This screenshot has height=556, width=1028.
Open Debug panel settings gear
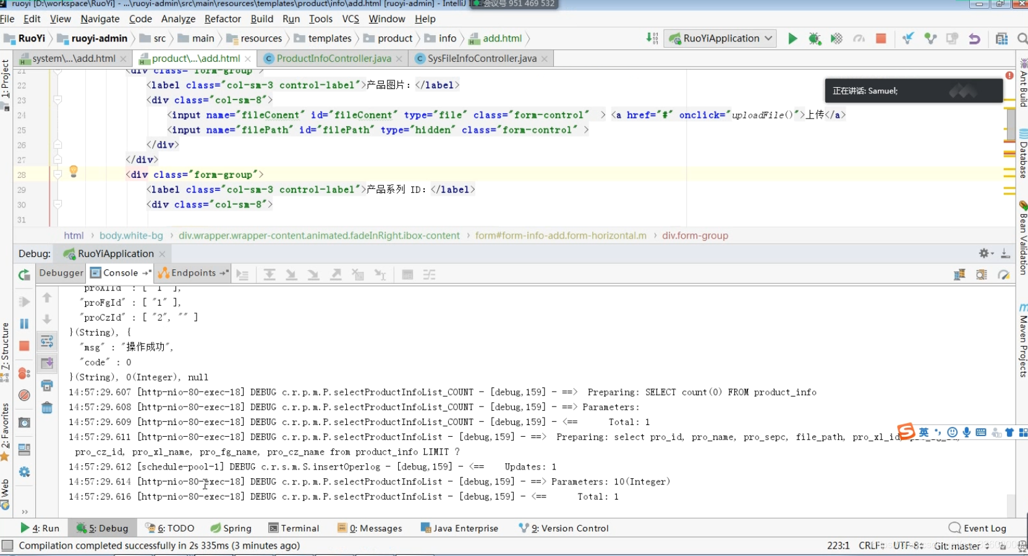[x=983, y=253]
